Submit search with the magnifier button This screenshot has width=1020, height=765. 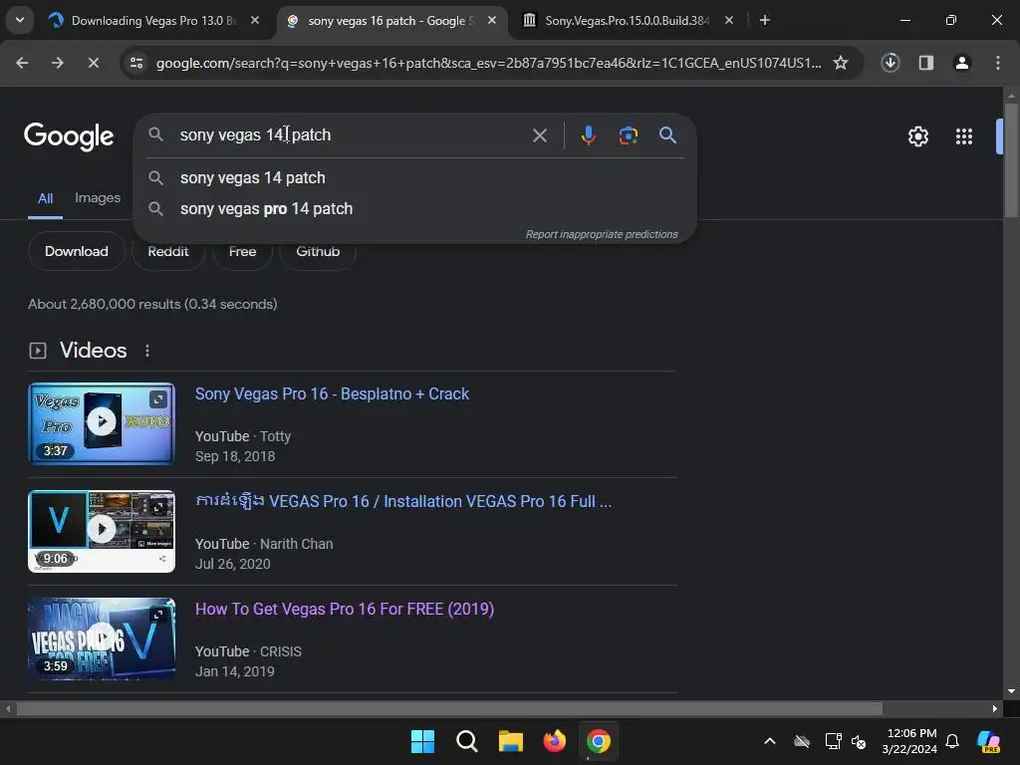point(667,135)
